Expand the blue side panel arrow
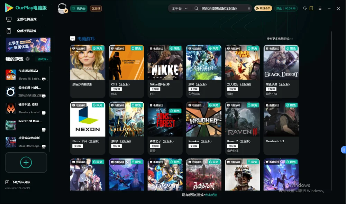Screen dimensions: 346x204 tap(344, 150)
